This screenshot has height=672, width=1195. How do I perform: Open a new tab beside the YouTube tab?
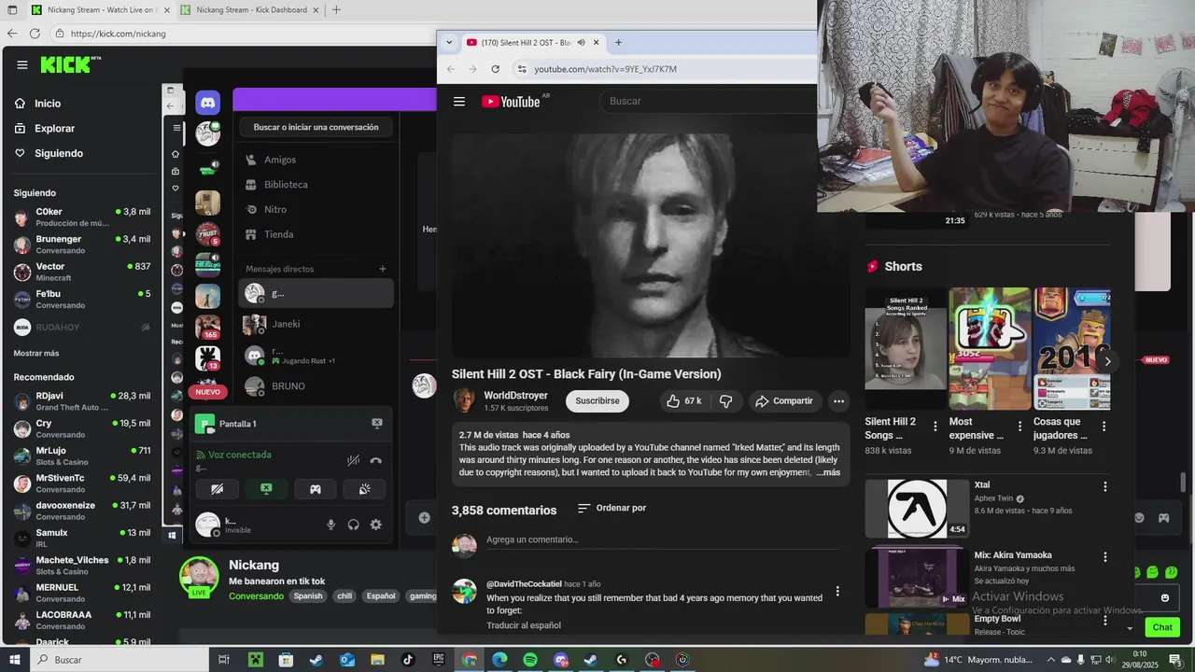[618, 42]
